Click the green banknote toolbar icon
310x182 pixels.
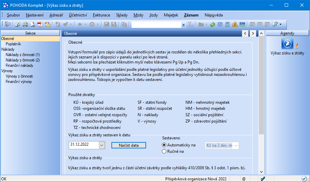(212, 25)
